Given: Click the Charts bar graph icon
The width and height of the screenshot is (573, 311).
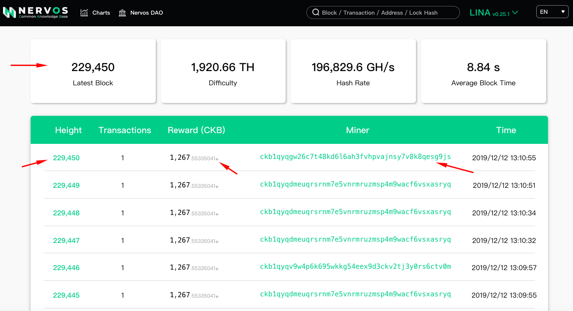Looking at the screenshot, I should pos(84,12).
